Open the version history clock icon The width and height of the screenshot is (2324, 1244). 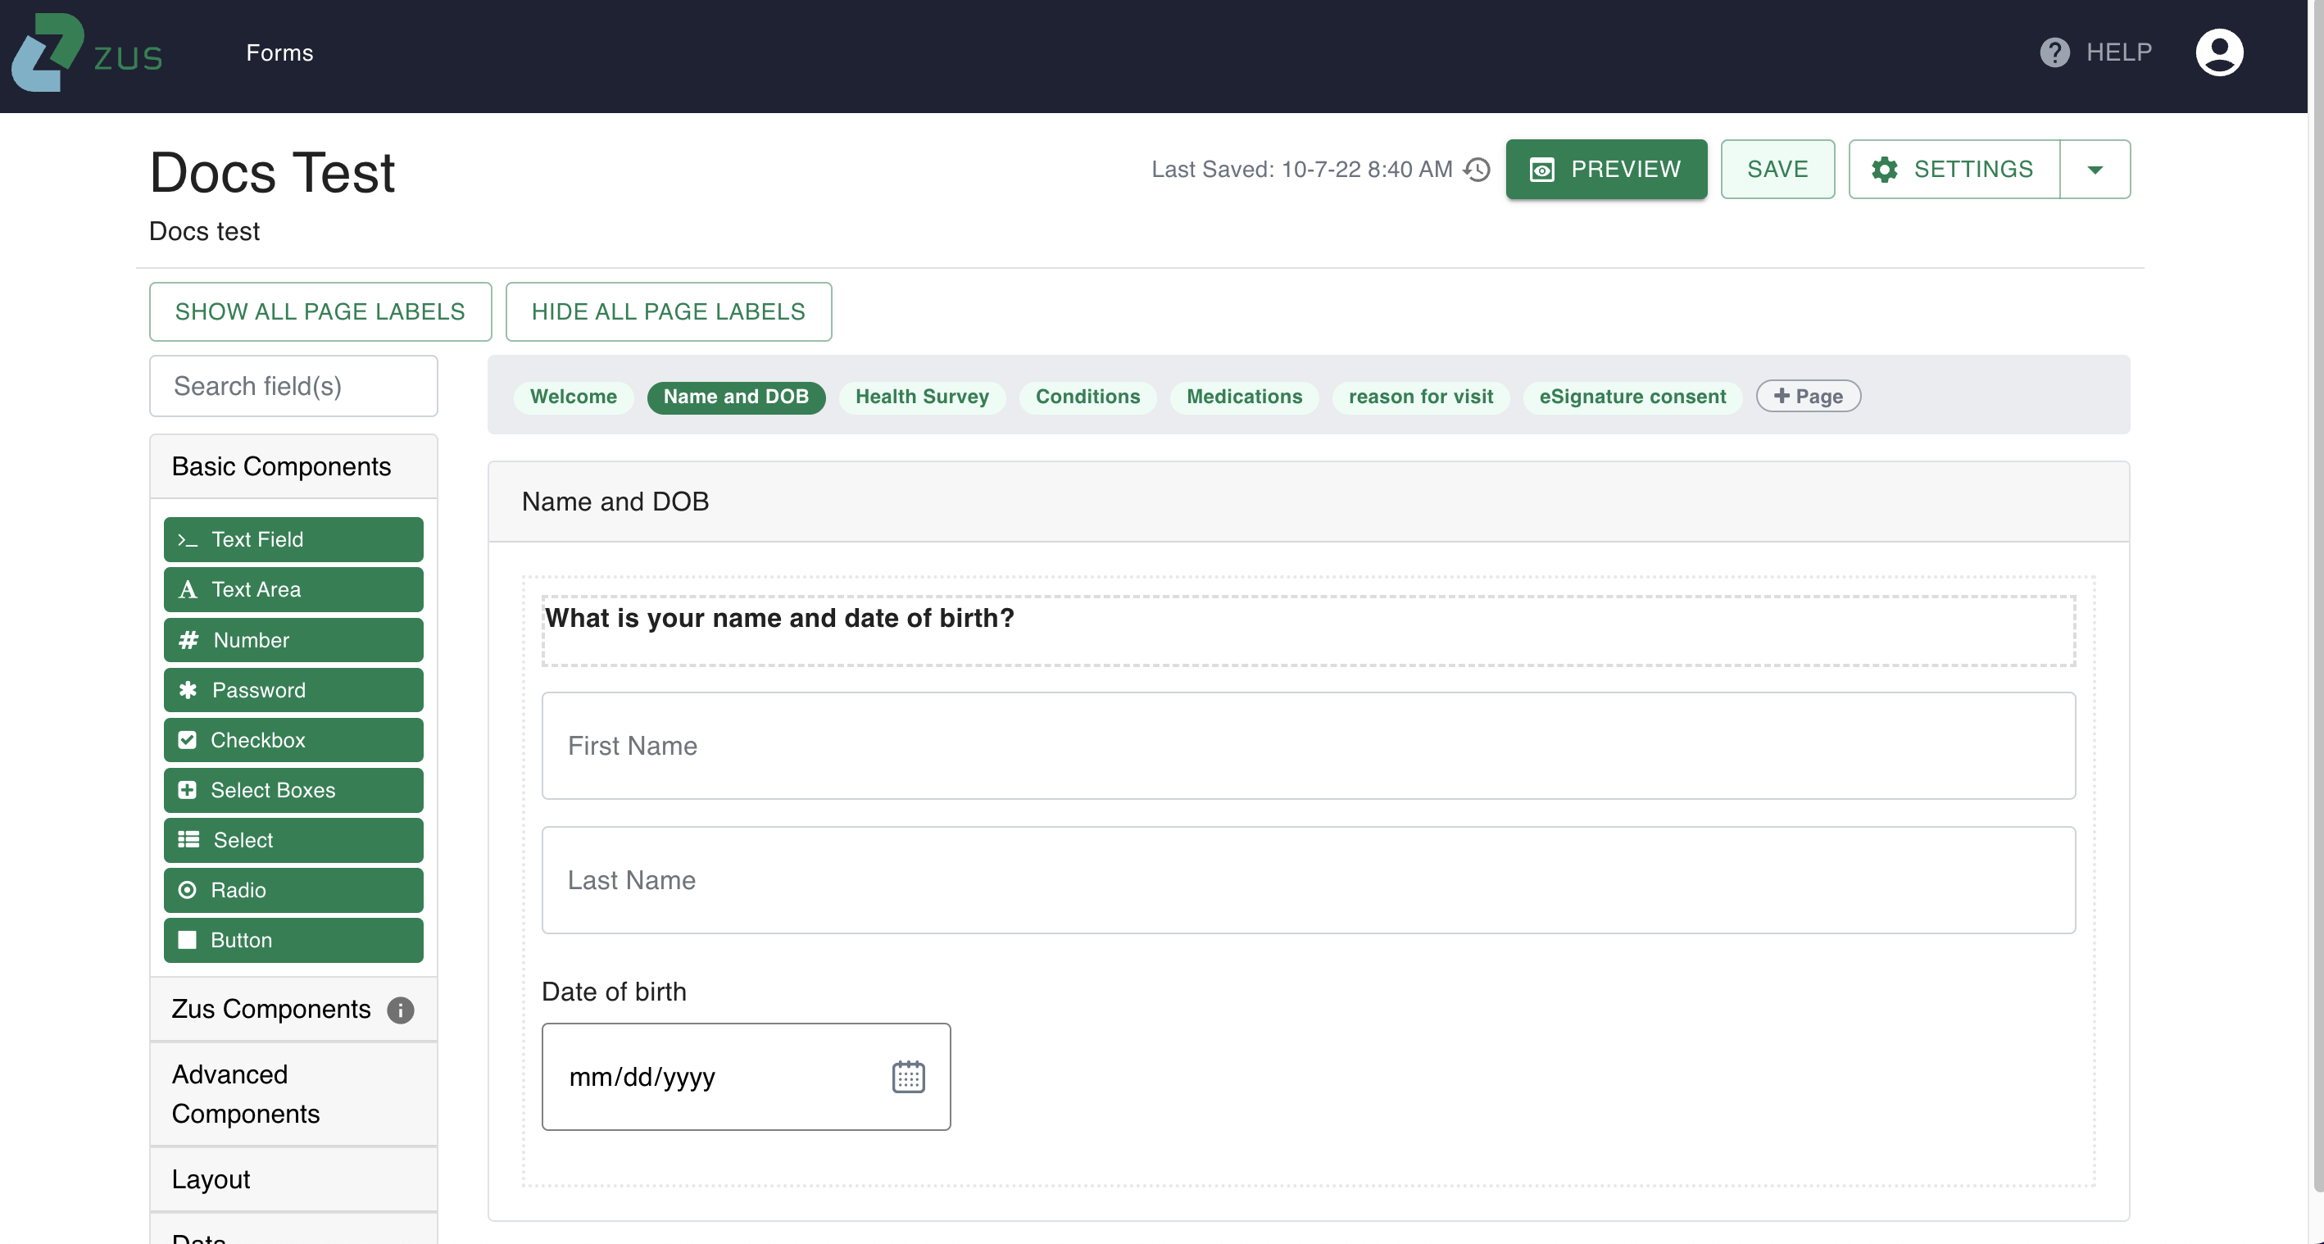click(x=1477, y=170)
